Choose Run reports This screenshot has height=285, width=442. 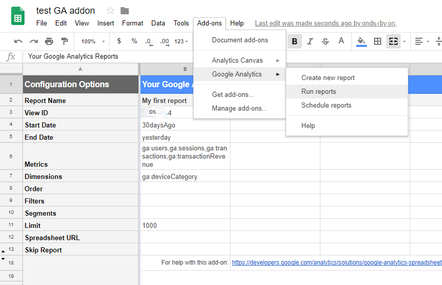click(x=347, y=92)
